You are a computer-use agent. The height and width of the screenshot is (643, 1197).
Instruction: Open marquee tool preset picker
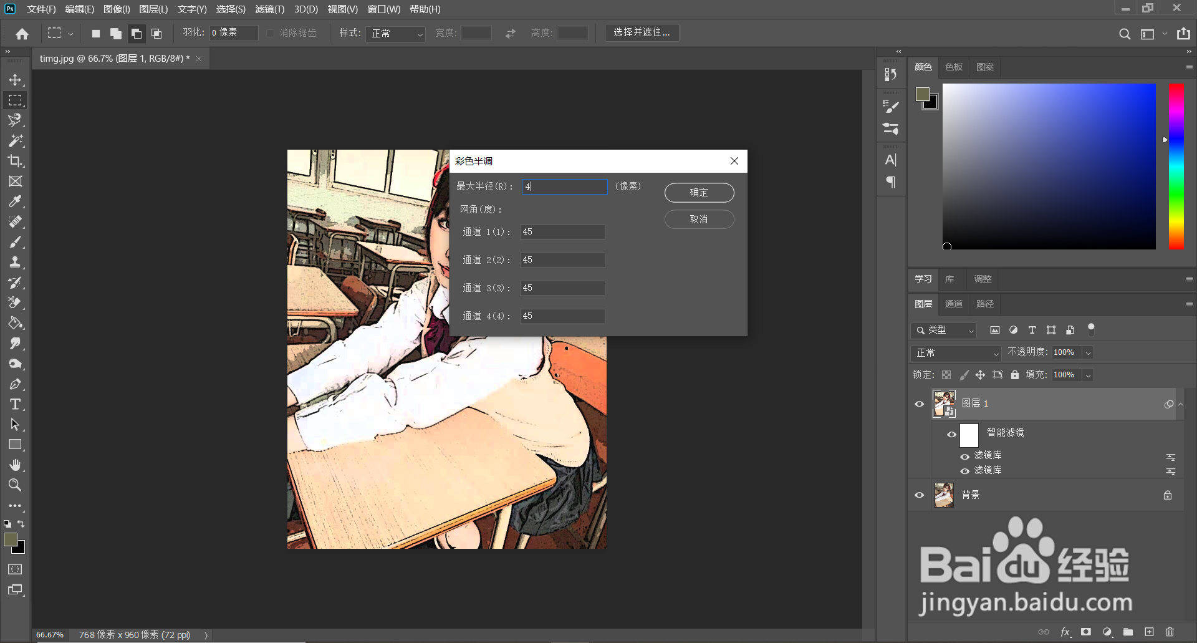(x=70, y=34)
